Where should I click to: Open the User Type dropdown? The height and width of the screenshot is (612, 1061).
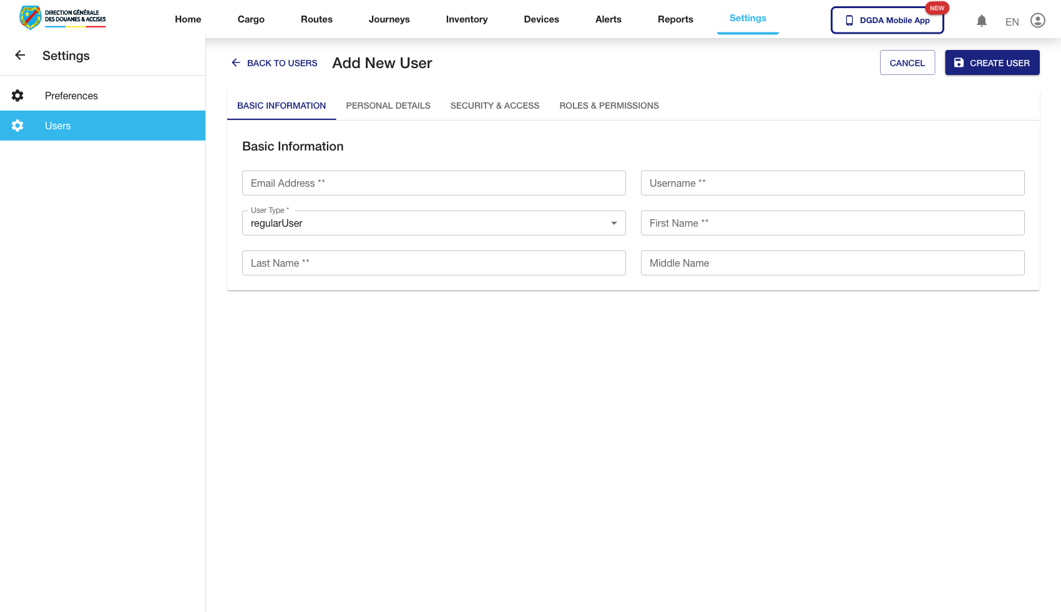coord(433,223)
